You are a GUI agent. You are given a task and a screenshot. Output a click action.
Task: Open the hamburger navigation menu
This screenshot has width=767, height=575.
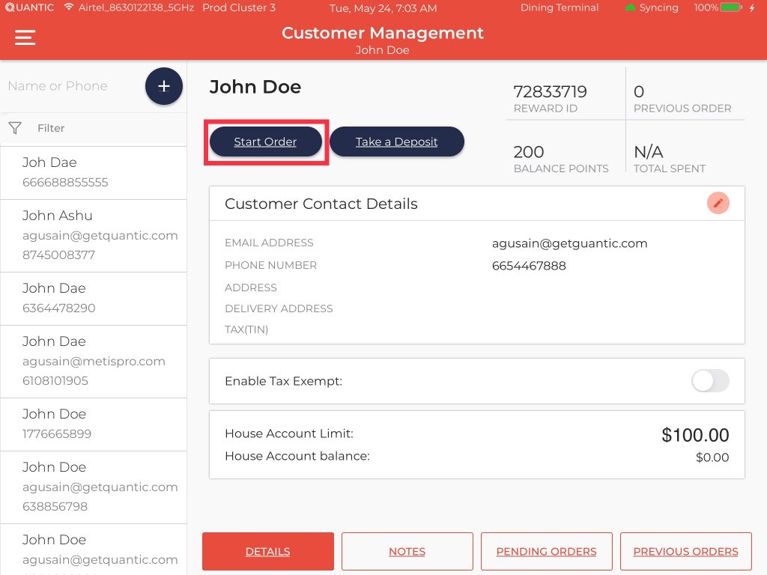[25, 37]
